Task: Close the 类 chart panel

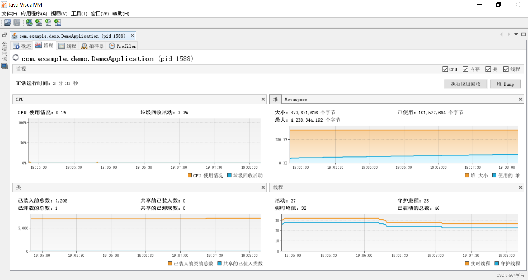Action: [263, 187]
